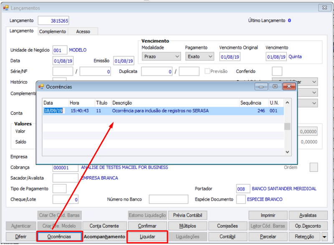Click the Vencimento Original date field
Viewport: 334px width, 245px height.
[x=230, y=57]
